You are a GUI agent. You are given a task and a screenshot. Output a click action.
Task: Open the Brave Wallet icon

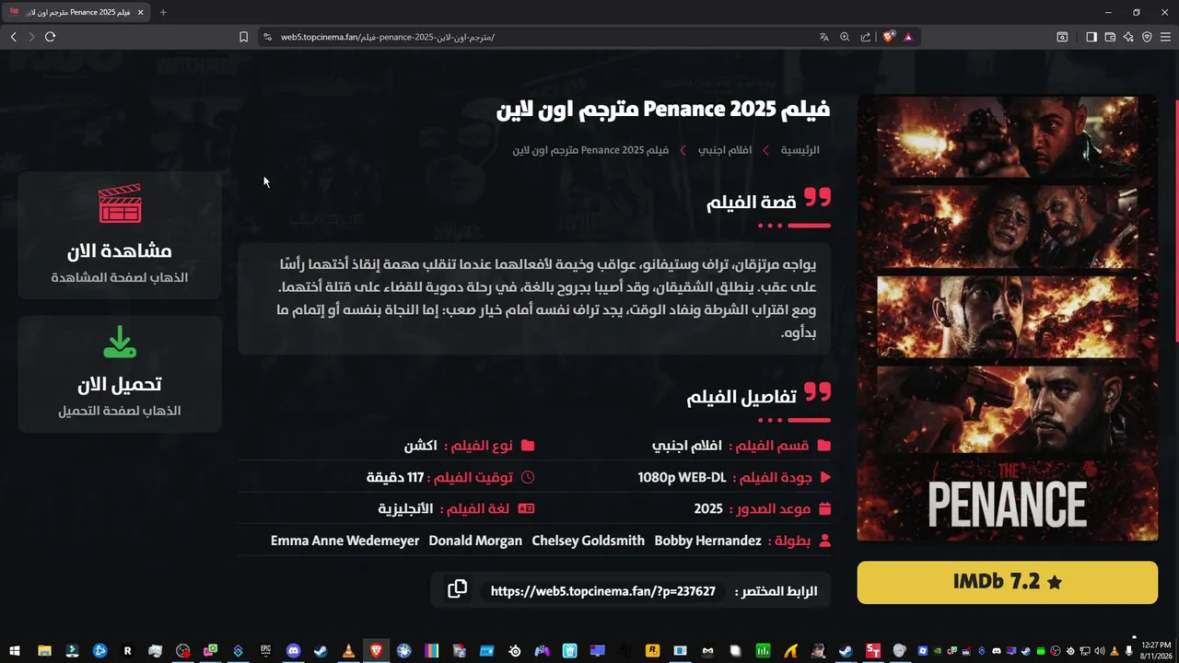click(1110, 37)
